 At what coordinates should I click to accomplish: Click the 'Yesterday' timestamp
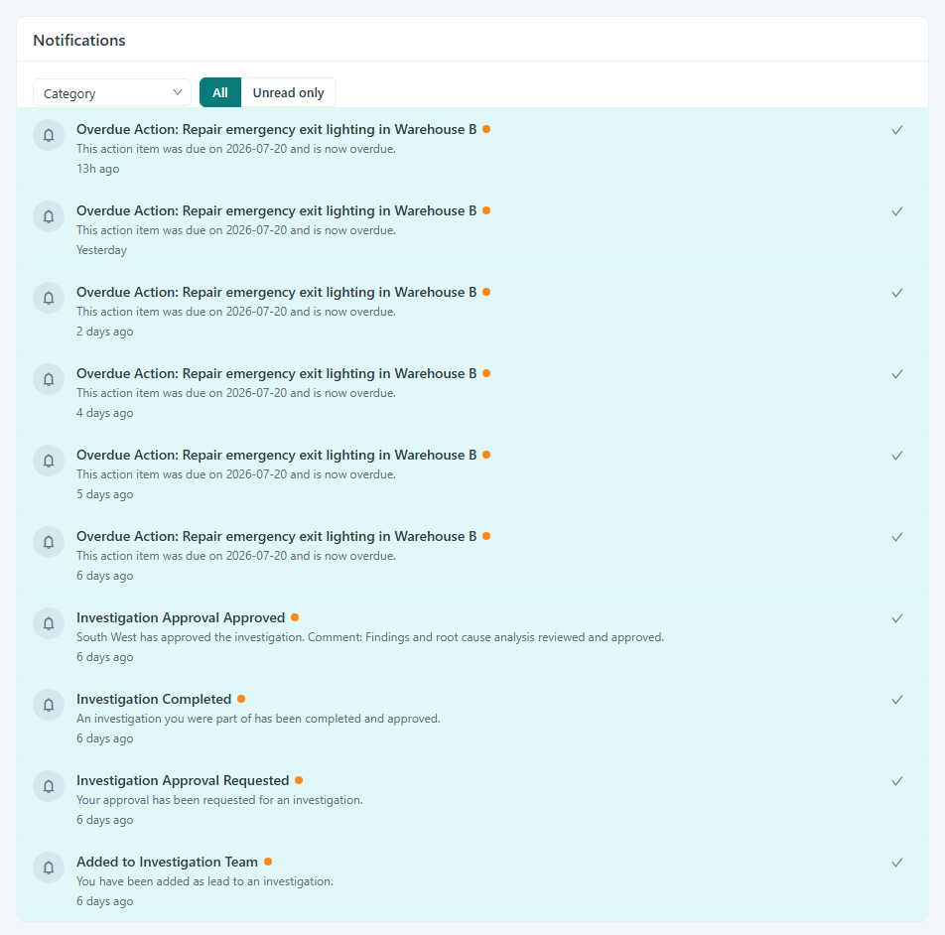tap(101, 250)
